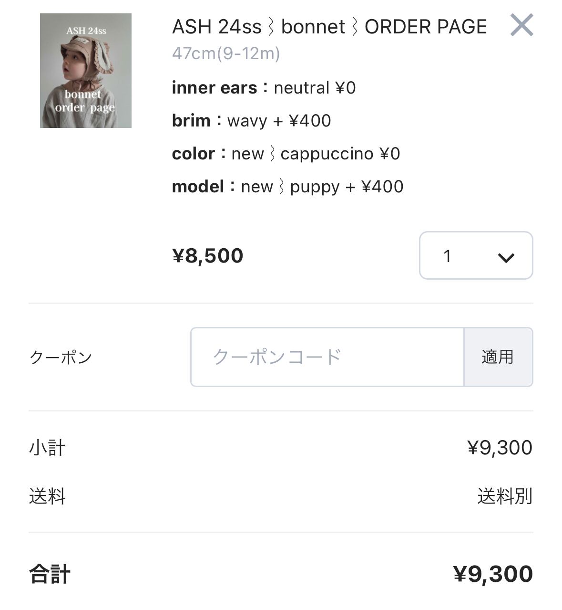Viewport: 562px width, 610px height.
Task: Open the ASH 24ss bonnet ORDER PAGE title
Action: coord(329,27)
